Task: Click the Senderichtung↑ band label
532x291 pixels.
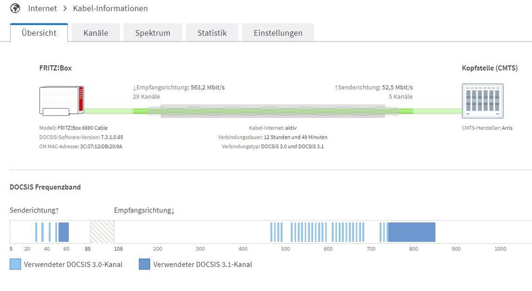Action: point(34,210)
